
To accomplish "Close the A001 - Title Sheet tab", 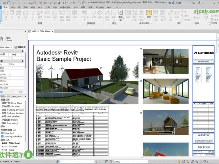I will 52,32.
